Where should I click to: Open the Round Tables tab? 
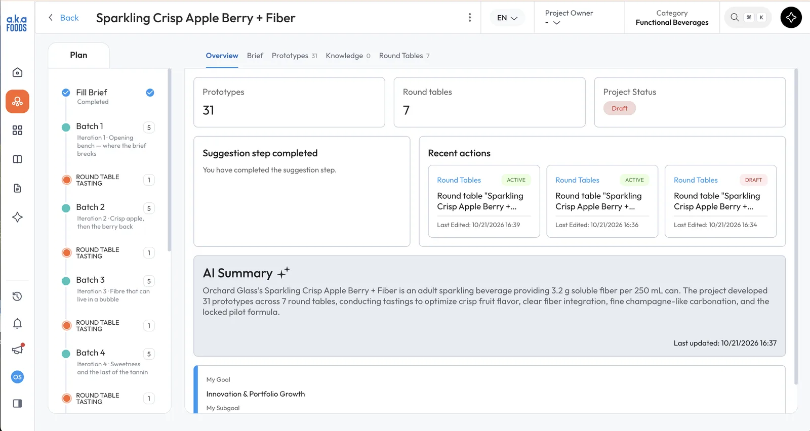404,56
